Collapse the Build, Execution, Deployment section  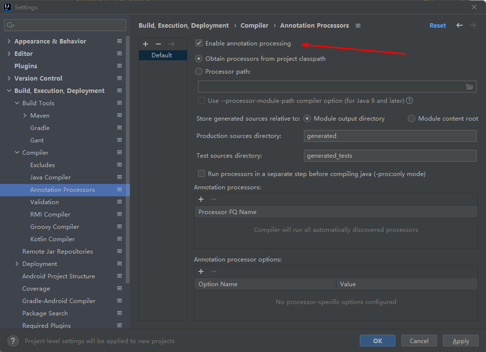tap(9, 91)
